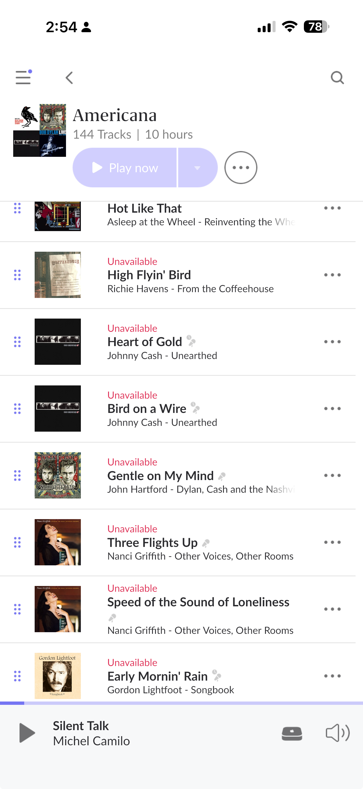Tap the Dylan Cash Nashville Cats album art
Viewport: 363px width, 789px height.
click(x=57, y=475)
